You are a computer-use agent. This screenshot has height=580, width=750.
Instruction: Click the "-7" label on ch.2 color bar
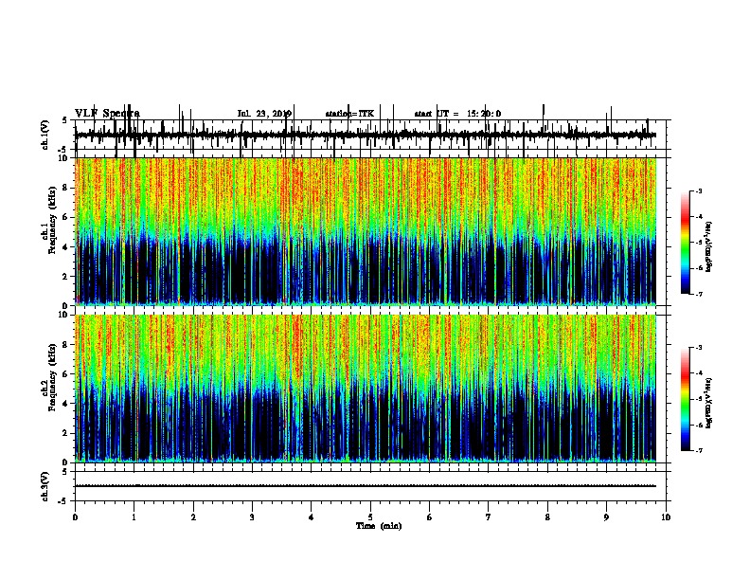698,450
